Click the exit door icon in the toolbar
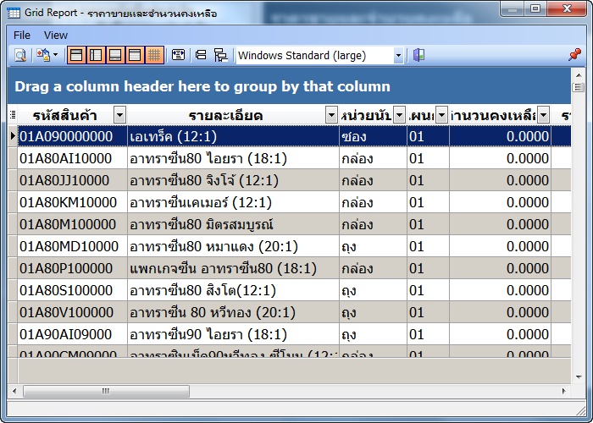The image size is (593, 423). tap(418, 56)
